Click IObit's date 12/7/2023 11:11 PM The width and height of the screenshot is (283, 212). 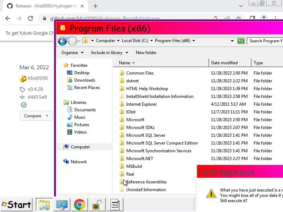coord(229,112)
